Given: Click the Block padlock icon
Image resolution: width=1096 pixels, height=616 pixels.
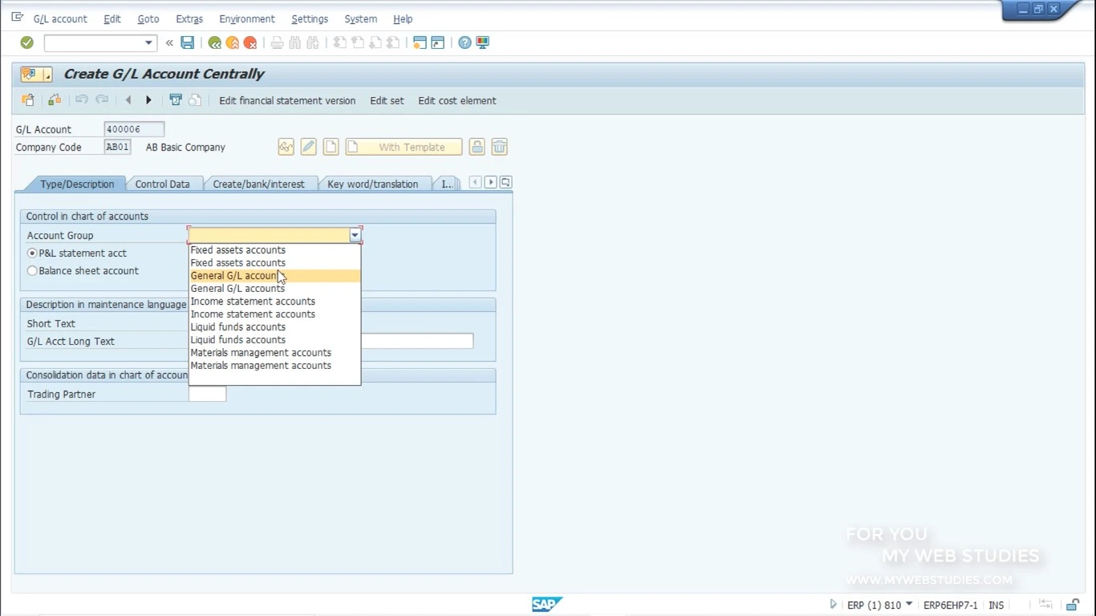Looking at the screenshot, I should [x=477, y=147].
